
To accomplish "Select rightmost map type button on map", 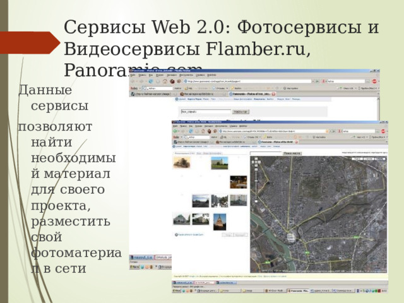I will coord(380,159).
